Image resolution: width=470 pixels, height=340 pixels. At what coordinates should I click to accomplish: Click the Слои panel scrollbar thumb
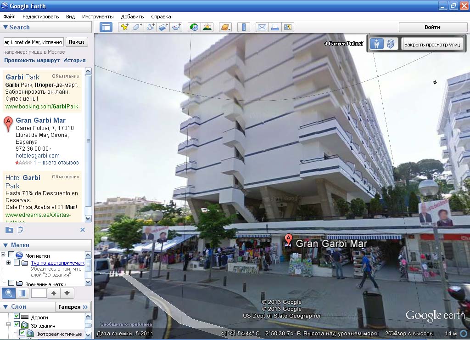coord(88,325)
